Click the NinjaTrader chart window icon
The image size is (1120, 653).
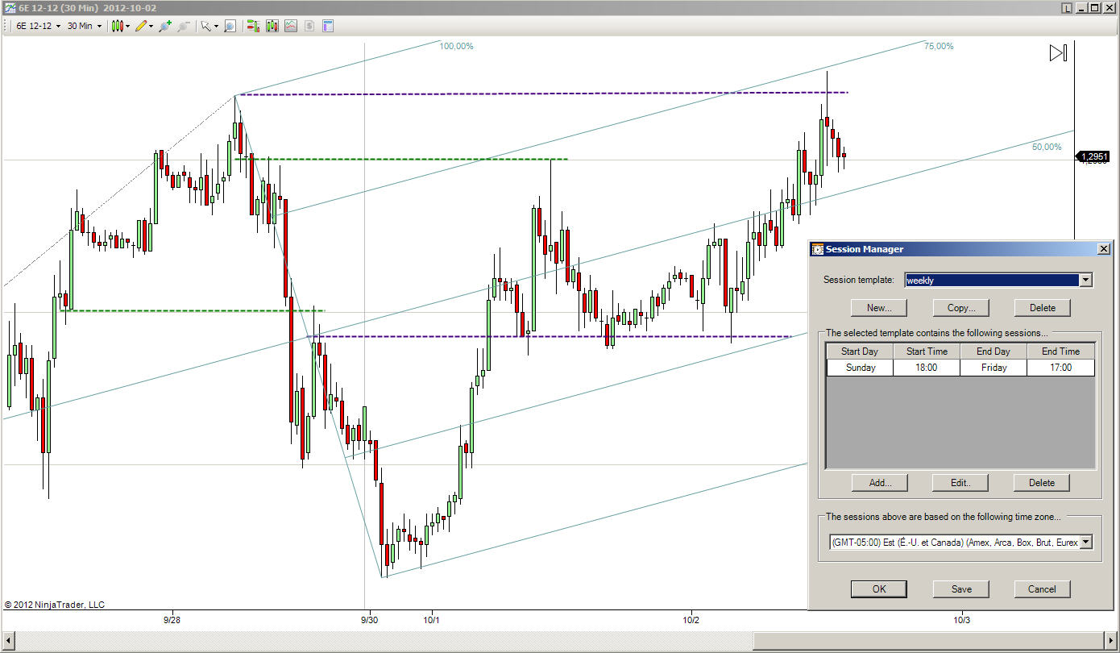[10, 8]
